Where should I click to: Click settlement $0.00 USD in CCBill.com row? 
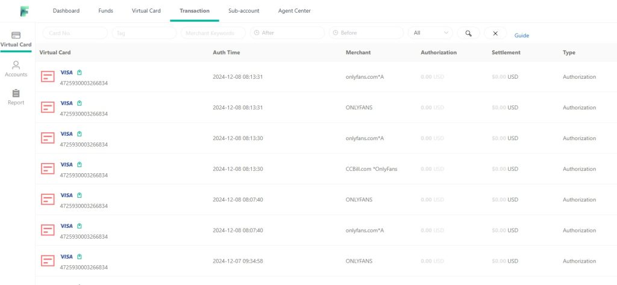[505, 169]
